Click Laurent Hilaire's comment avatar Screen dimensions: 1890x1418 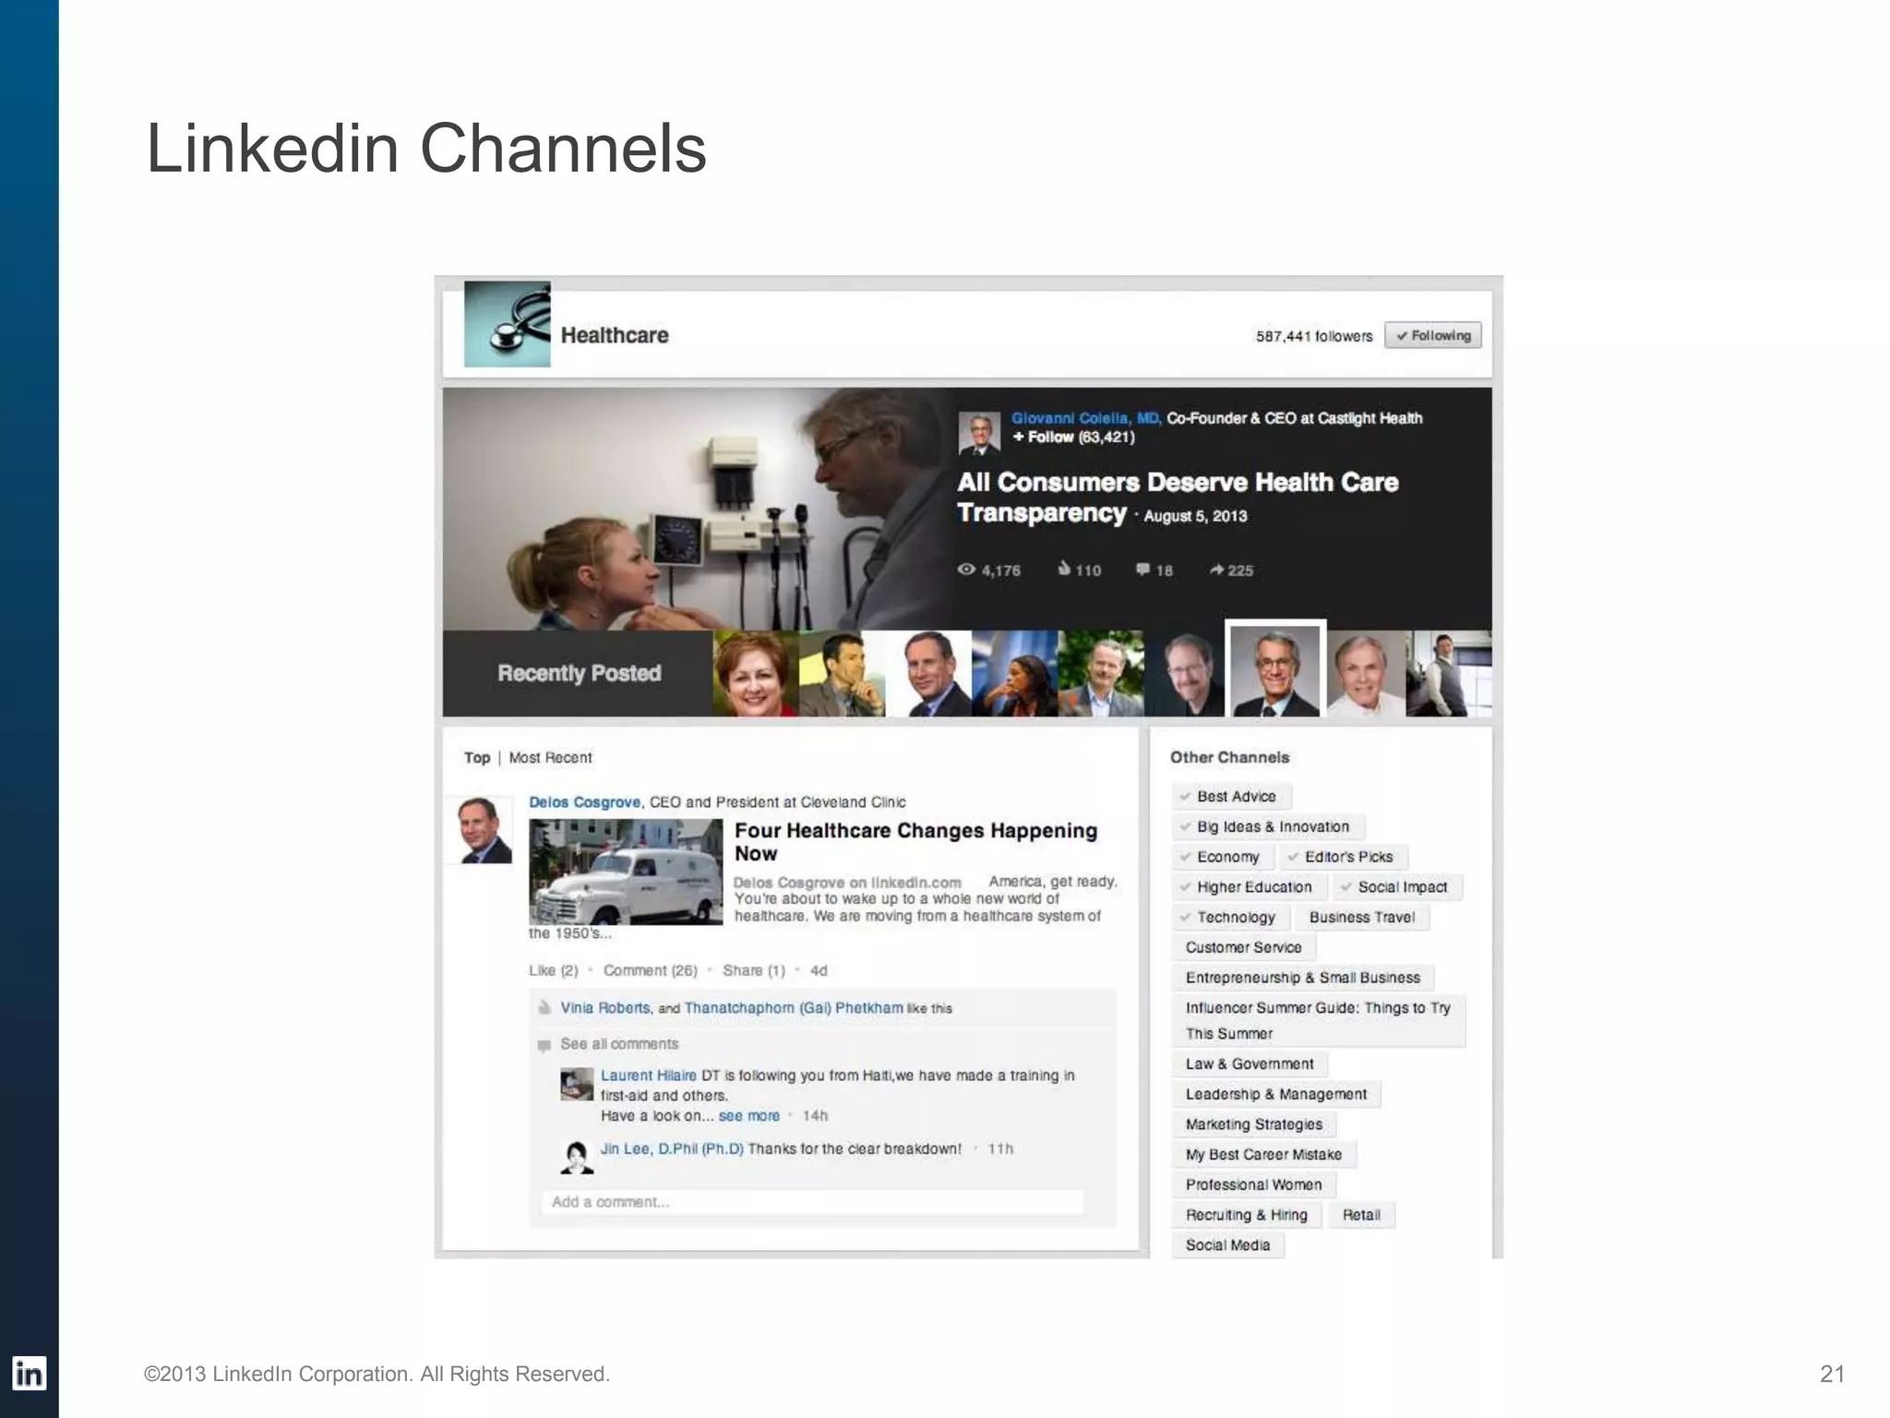point(577,1084)
